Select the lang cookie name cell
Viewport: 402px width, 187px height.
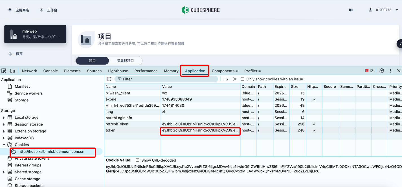(x=133, y=112)
